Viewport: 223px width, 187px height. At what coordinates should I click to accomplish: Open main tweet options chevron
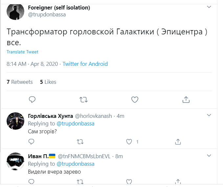[209, 7]
